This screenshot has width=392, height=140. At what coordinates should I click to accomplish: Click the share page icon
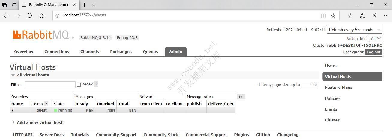tap(374, 16)
